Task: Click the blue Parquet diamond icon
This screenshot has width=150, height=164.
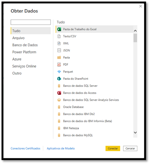Action: 59,72
